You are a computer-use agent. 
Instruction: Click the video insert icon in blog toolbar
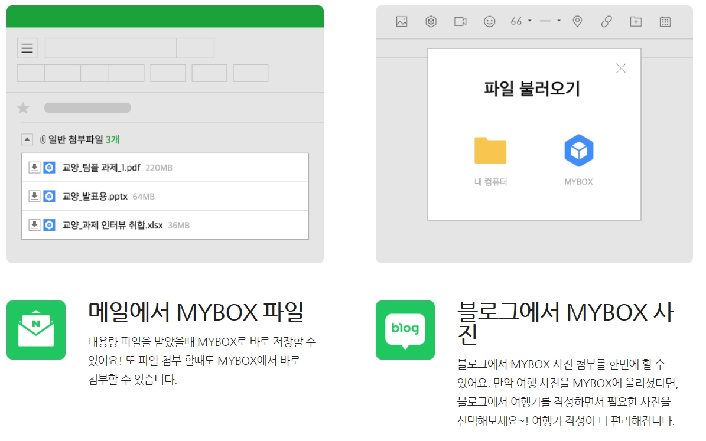tap(460, 21)
